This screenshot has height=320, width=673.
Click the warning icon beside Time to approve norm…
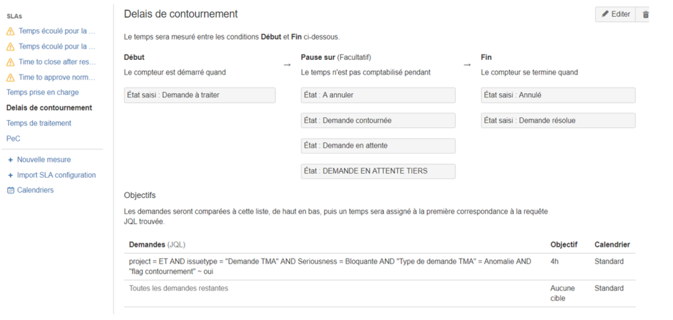coord(10,77)
